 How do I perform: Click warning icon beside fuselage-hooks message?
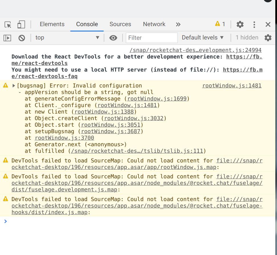click(6, 199)
